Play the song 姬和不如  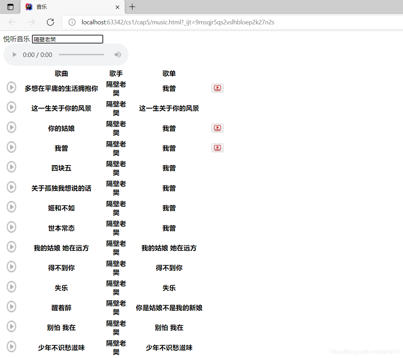click(x=11, y=207)
